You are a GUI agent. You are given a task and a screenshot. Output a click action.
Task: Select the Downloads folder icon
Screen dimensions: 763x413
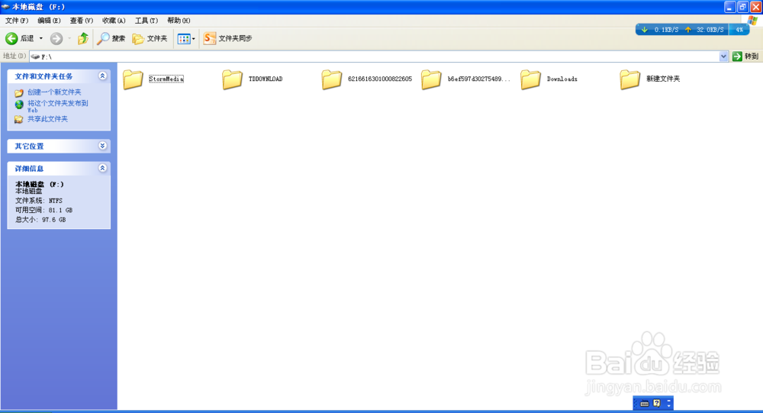click(530, 79)
